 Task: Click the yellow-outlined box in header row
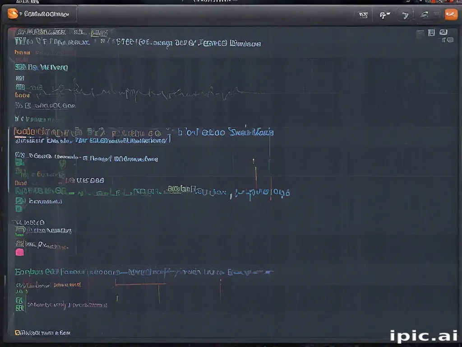click(99, 33)
